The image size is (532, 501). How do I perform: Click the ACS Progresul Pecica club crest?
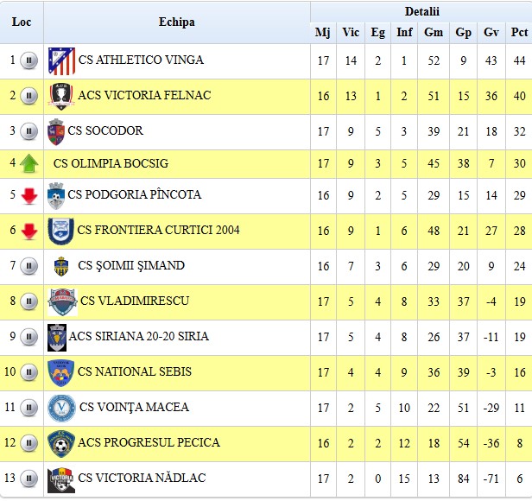(61, 443)
